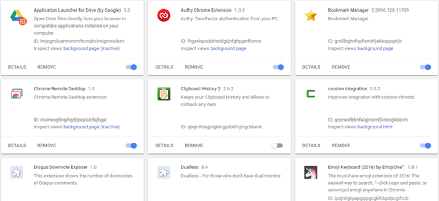Click the crouton integration green icon
The width and height of the screenshot is (439, 201).
[311, 94]
